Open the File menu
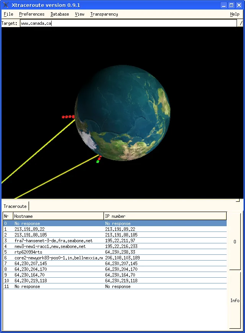Screen dimensions: 245x333 [8, 14]
